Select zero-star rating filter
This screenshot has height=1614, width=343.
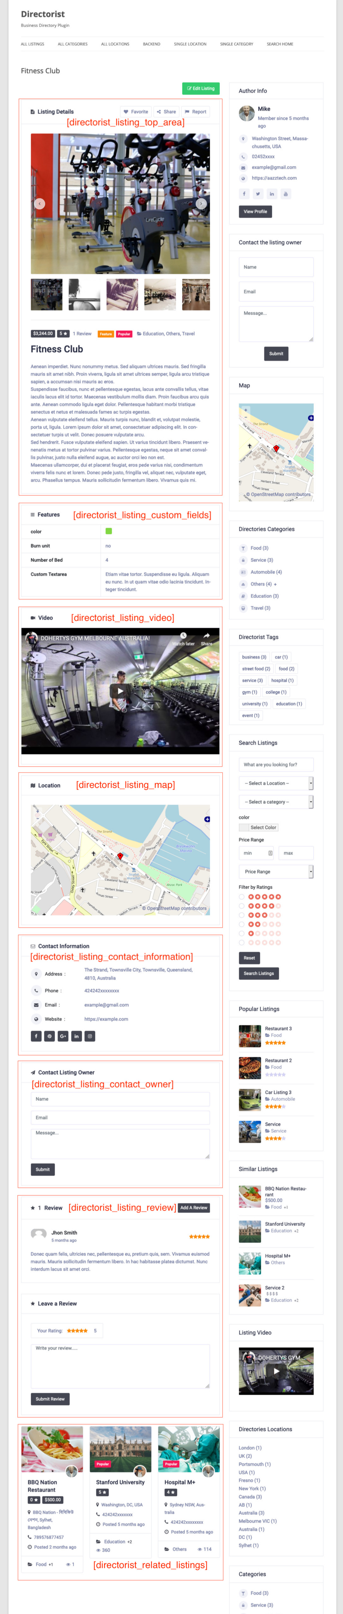coord(241,942)
